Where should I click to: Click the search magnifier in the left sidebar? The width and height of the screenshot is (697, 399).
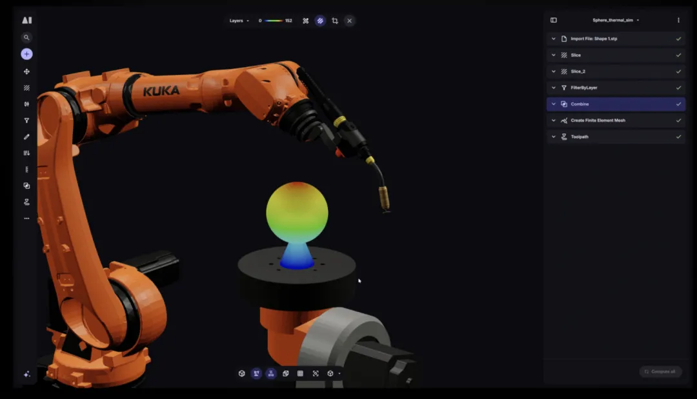tap(26, 38)
